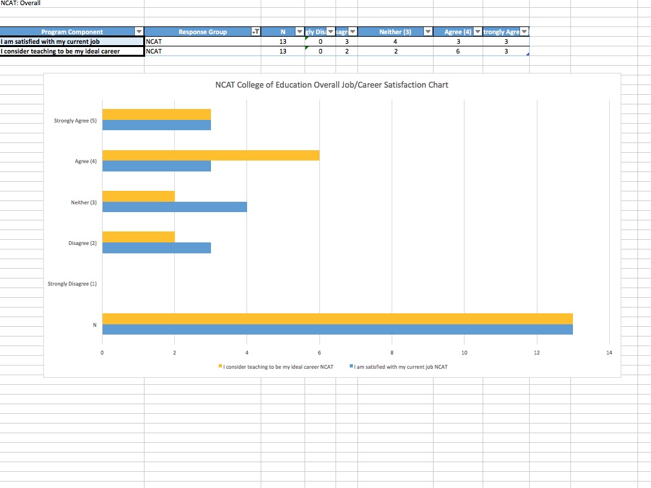Screen dimensions: 651x488
Task: Open the Strongly Agree column filter arrow
Action: [524, 32]
